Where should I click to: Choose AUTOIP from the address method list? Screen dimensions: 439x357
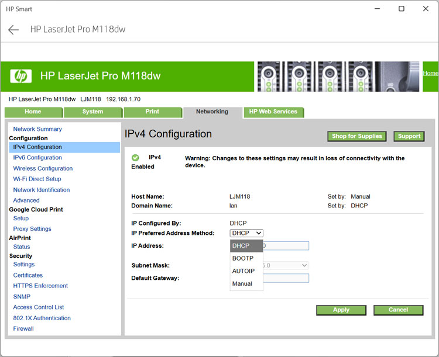pos(246,271)
